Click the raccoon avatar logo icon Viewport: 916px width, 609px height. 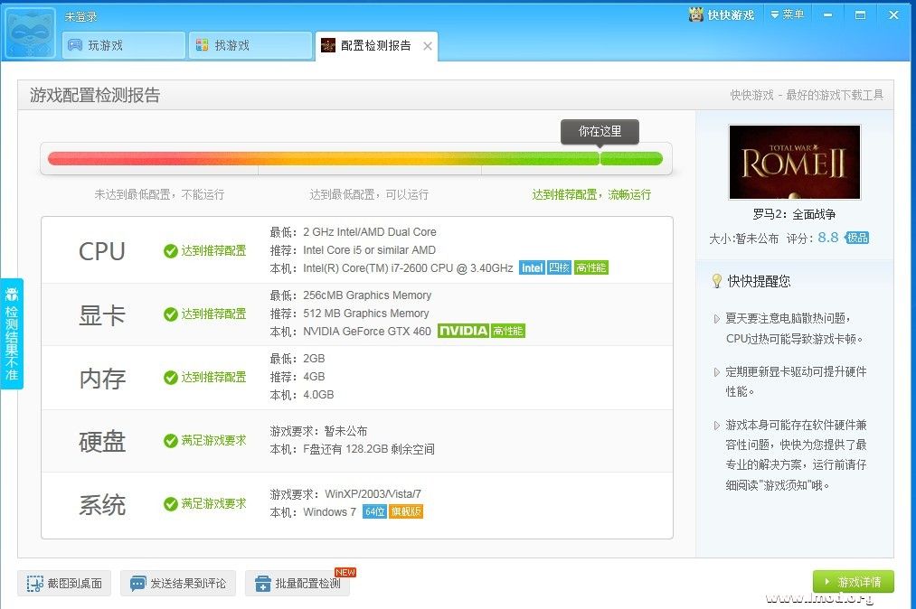[30, 33]
